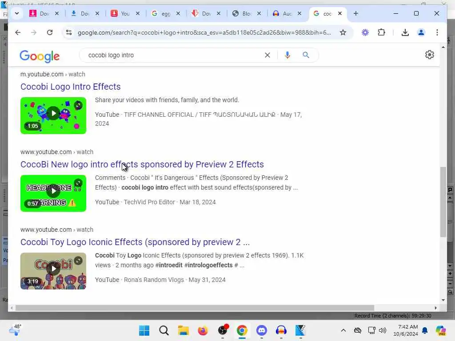Go to the Google homepage logo
455x341 pixels.
[40, 56]
